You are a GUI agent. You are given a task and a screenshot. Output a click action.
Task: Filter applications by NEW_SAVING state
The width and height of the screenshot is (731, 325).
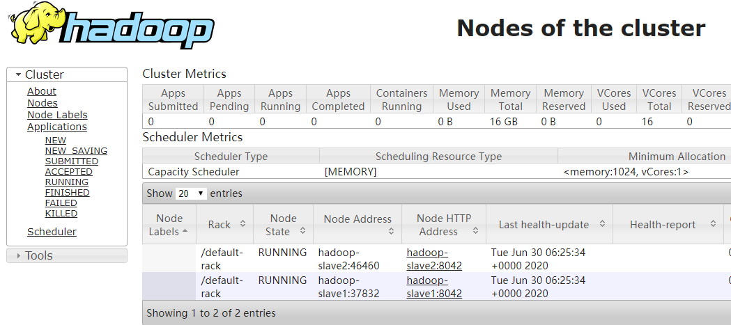[x=76, y=151]
